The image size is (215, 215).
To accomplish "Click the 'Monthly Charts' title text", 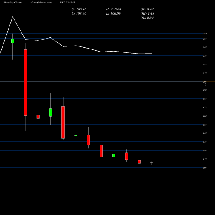I will point(12,3).
